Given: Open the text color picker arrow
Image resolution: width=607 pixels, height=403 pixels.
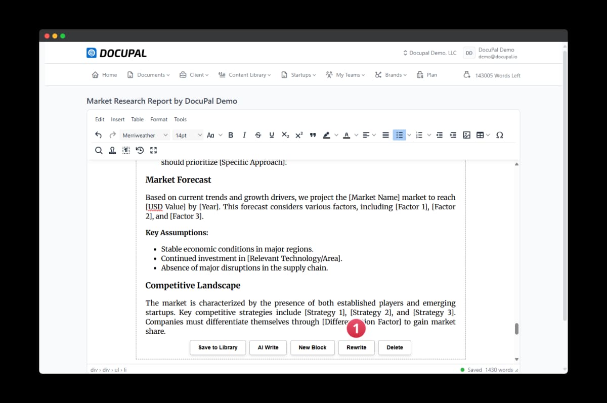Looking at the screenshot, I should point(356,135).
